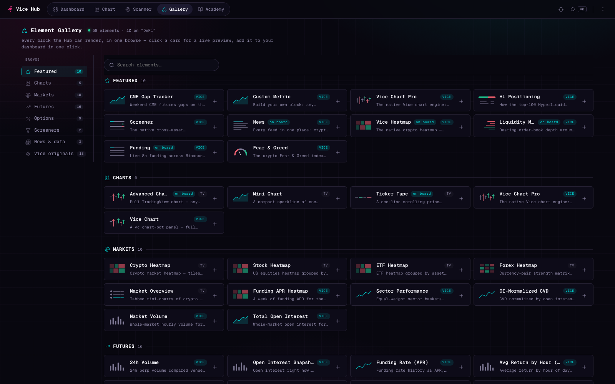The width and height of the screenshot is (615, 384).
Task: Open the Funding APR Heatmap card
Action: (287, 295)
